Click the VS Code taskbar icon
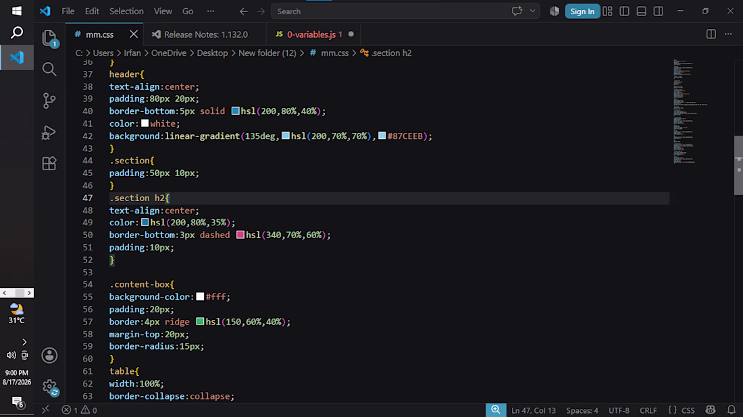Screen dimensions: 743x417 pos(17,57)
